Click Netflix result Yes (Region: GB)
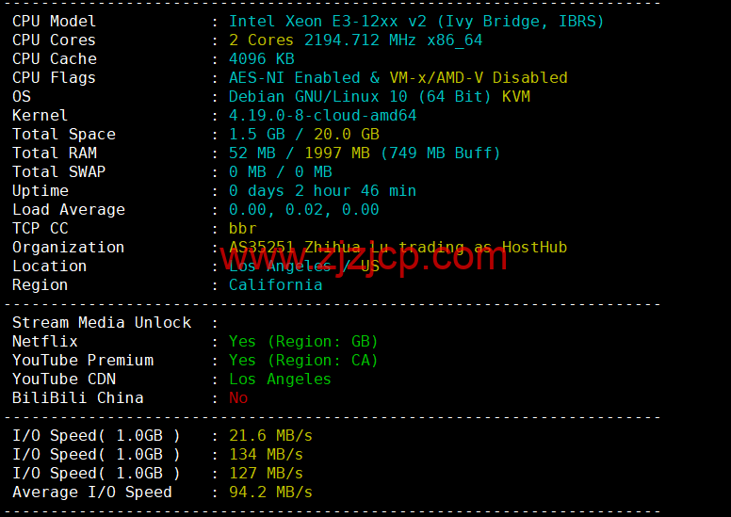The image size is (731, 517). click(303, 341)
